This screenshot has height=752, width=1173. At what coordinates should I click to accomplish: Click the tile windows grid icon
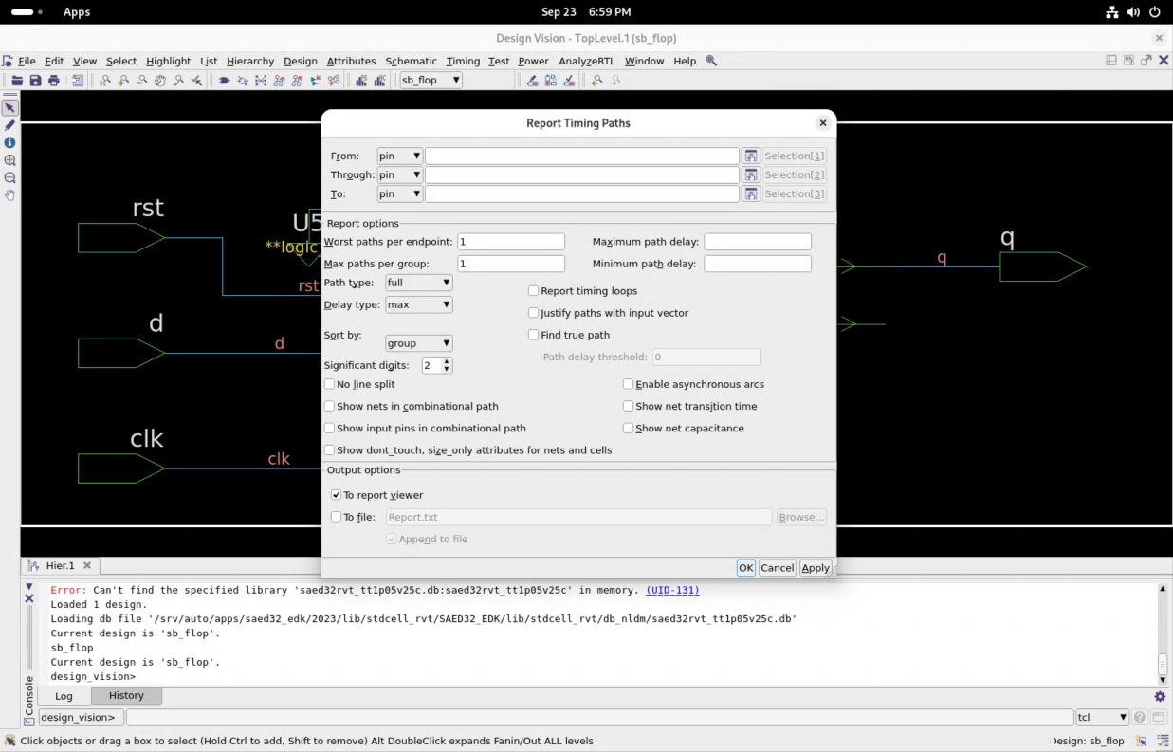click(x=1111, y=61)
